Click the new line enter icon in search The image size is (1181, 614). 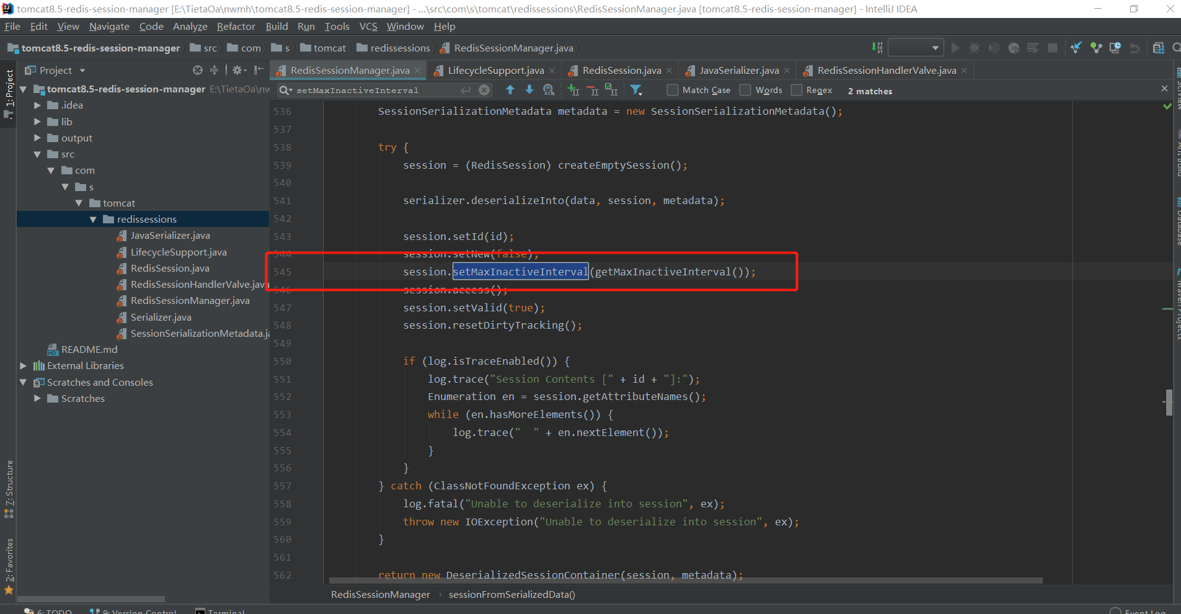tap(466, 90)
